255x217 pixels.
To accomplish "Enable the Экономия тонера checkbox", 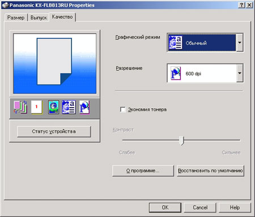I will coord(123,109).
